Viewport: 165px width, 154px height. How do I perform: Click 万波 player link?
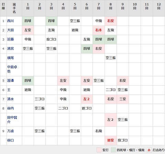click(10, 131)
